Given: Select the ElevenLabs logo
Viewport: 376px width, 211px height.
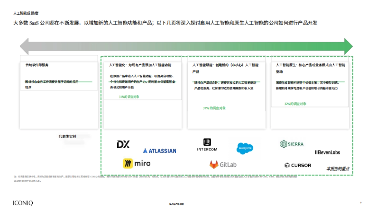Looking at the screenshot, I should (328, 152).
